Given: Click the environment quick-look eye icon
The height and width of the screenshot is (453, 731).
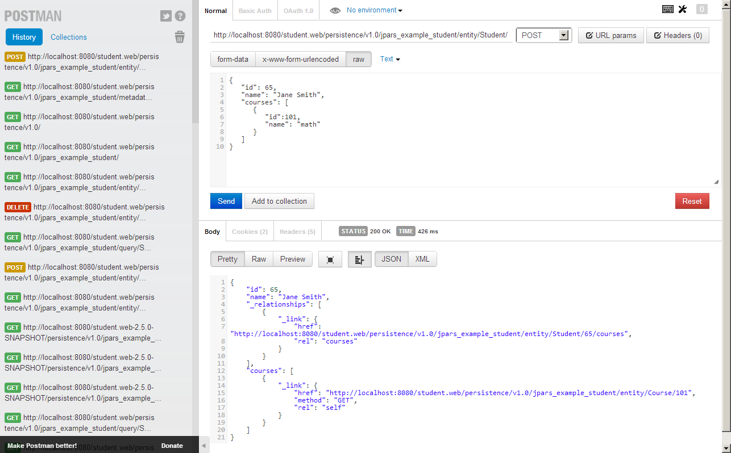Looking at the screenshot, I should point(335,10).
